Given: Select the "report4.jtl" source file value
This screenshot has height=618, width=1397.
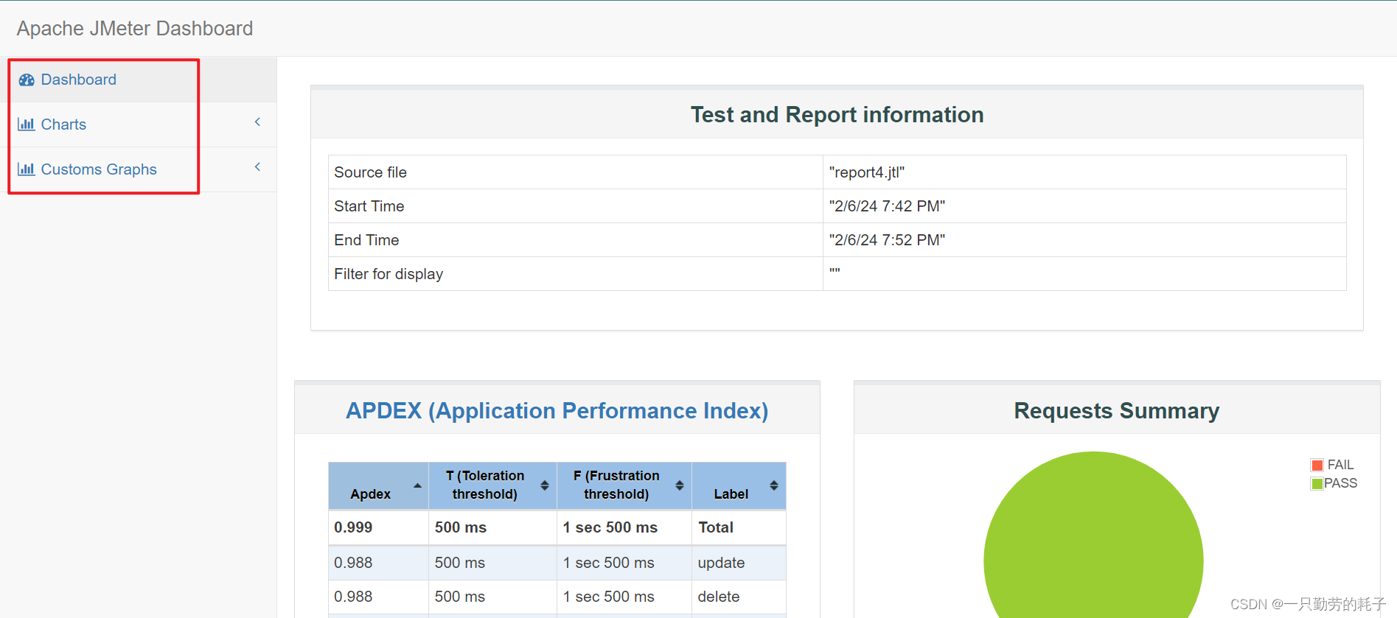Looking at the screenshot, I should pos(866,172).
